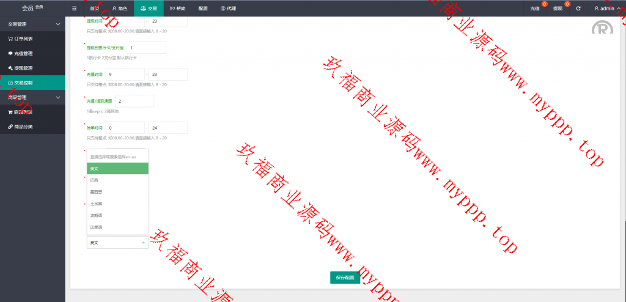626x302 pixels.
Task: Click the R logo icon at top right
Action: click(602, 30)
